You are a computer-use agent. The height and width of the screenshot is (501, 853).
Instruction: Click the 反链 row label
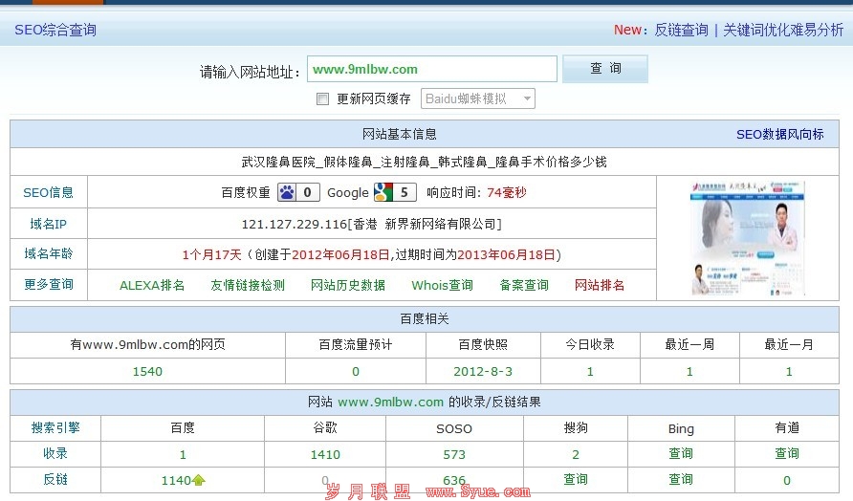pyautogui.click(x=55, y=479)
